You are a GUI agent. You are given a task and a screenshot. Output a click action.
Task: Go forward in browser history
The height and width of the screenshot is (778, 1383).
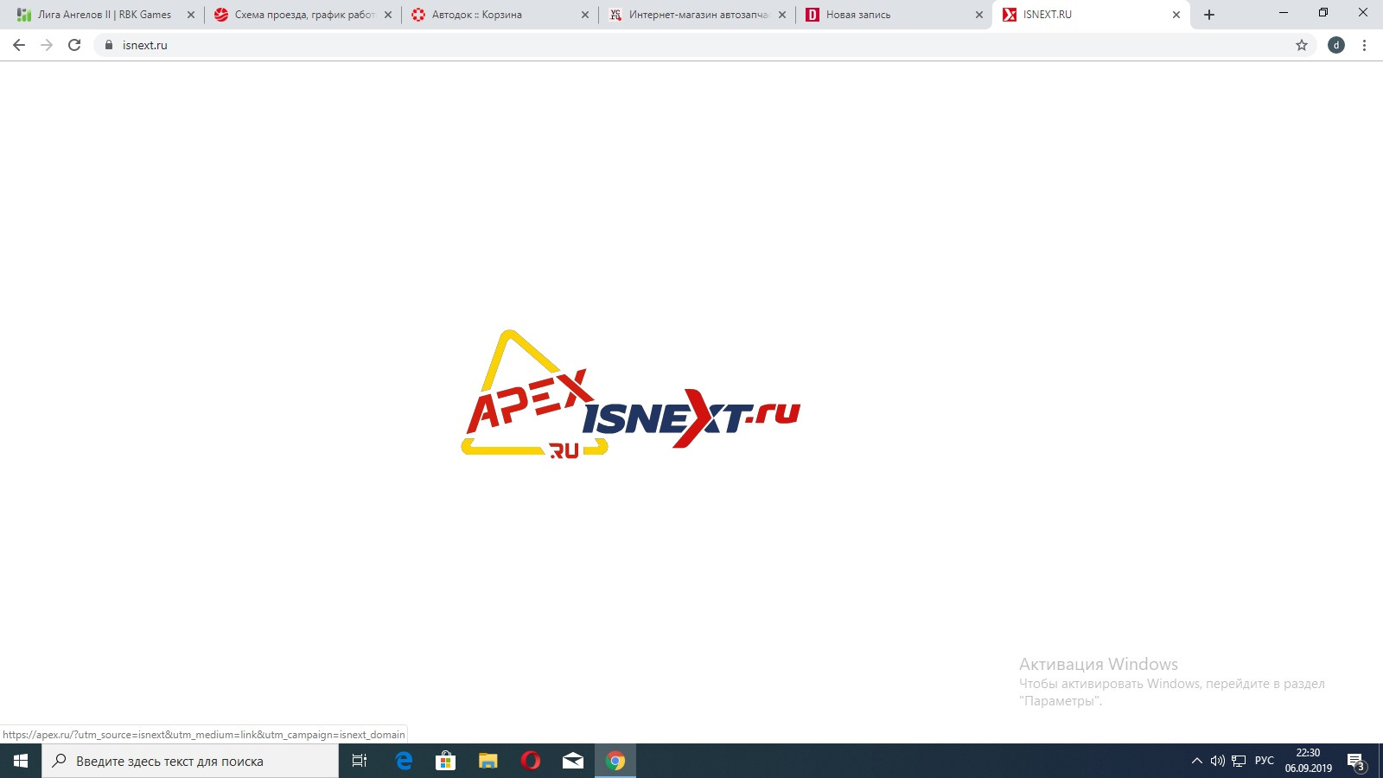coord(47,45)
